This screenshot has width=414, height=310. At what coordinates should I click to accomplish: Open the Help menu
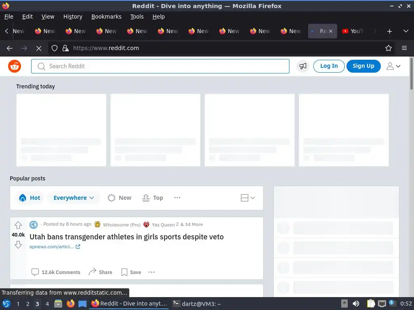click(158, 17)
